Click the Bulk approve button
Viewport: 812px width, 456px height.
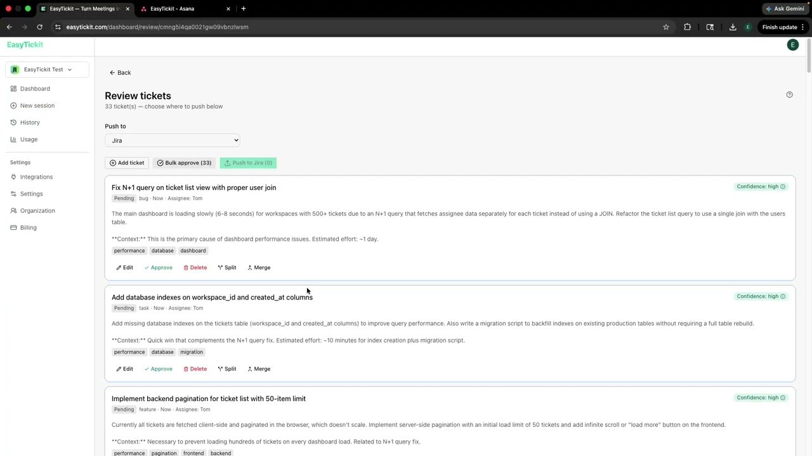[184, 163]
